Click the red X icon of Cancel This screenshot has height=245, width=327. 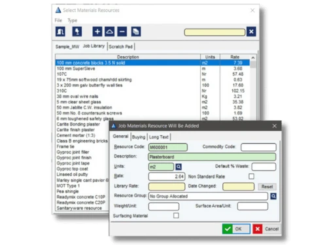point(258,229)
